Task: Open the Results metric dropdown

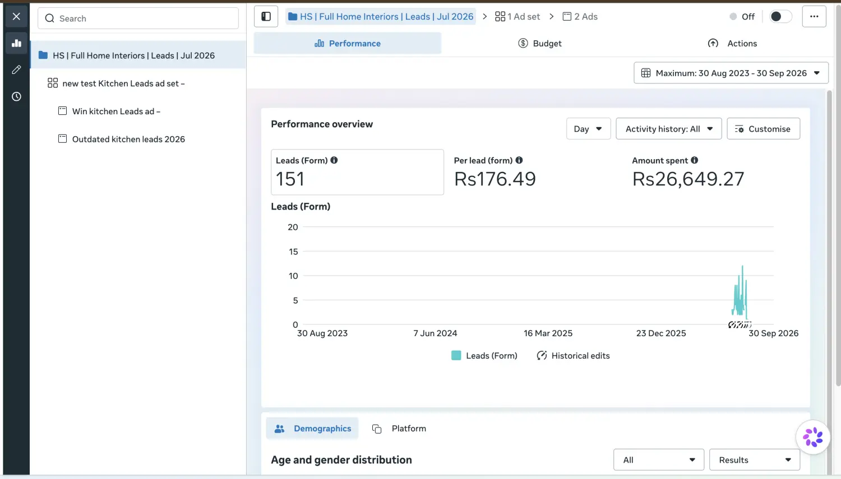Action: [755, 460]
